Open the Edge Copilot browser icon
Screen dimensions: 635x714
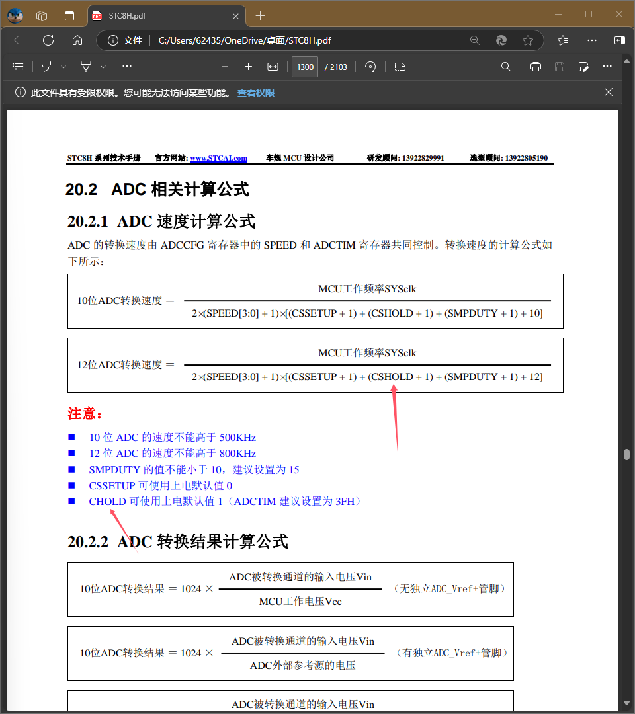click(501, 40)
